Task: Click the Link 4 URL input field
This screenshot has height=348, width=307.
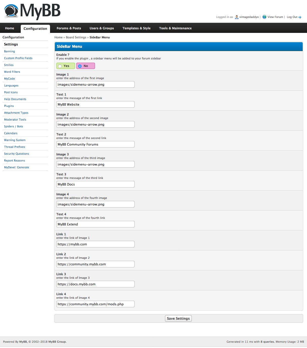Action: pos(95,304)
